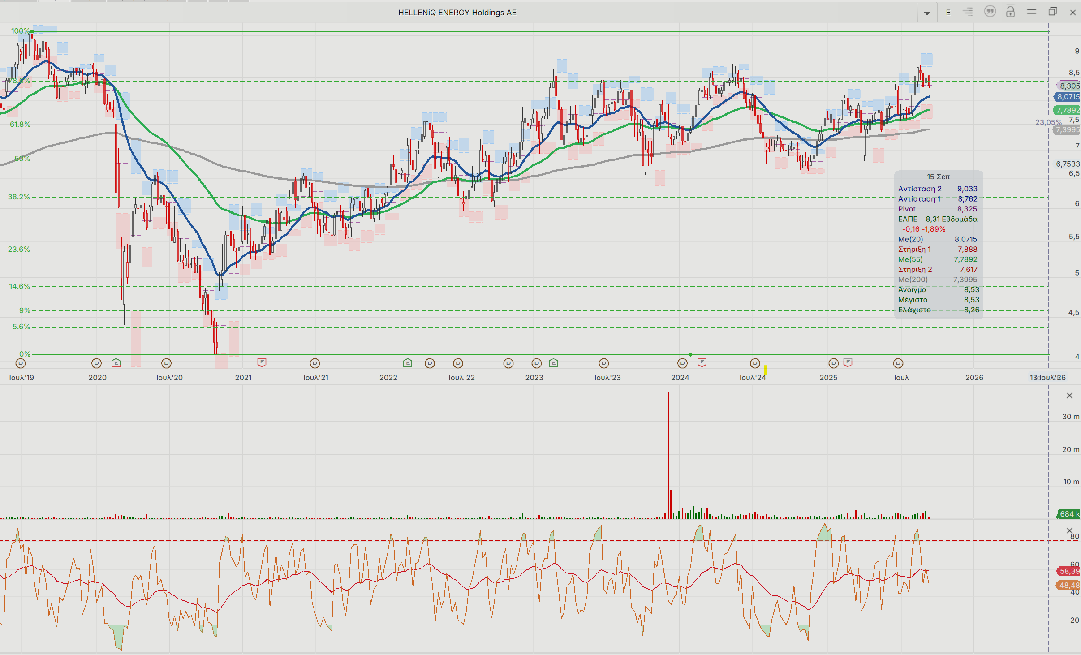Image resolution: width=1081 pixels, height=655 pixels.
Task: Open the two-line hamburger menu icon
Action: pos(1031,12)
